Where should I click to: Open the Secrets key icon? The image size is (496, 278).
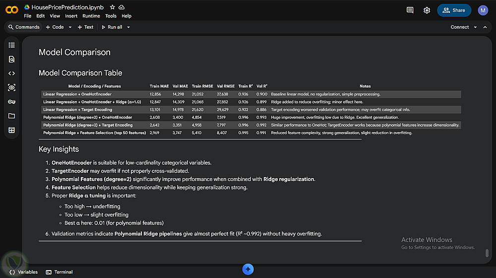click(x=11, y=102)
